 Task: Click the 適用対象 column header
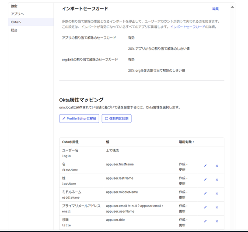click(x=186, y=142)
